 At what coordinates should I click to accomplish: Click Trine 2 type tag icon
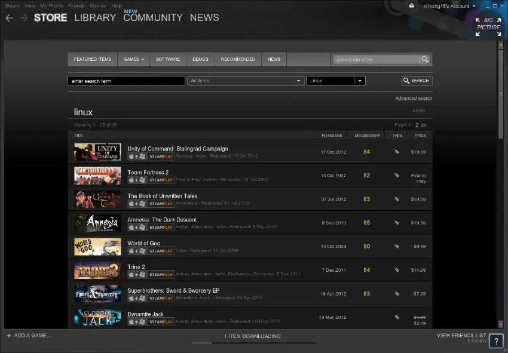pyautogui.click(x=396, y=270)
